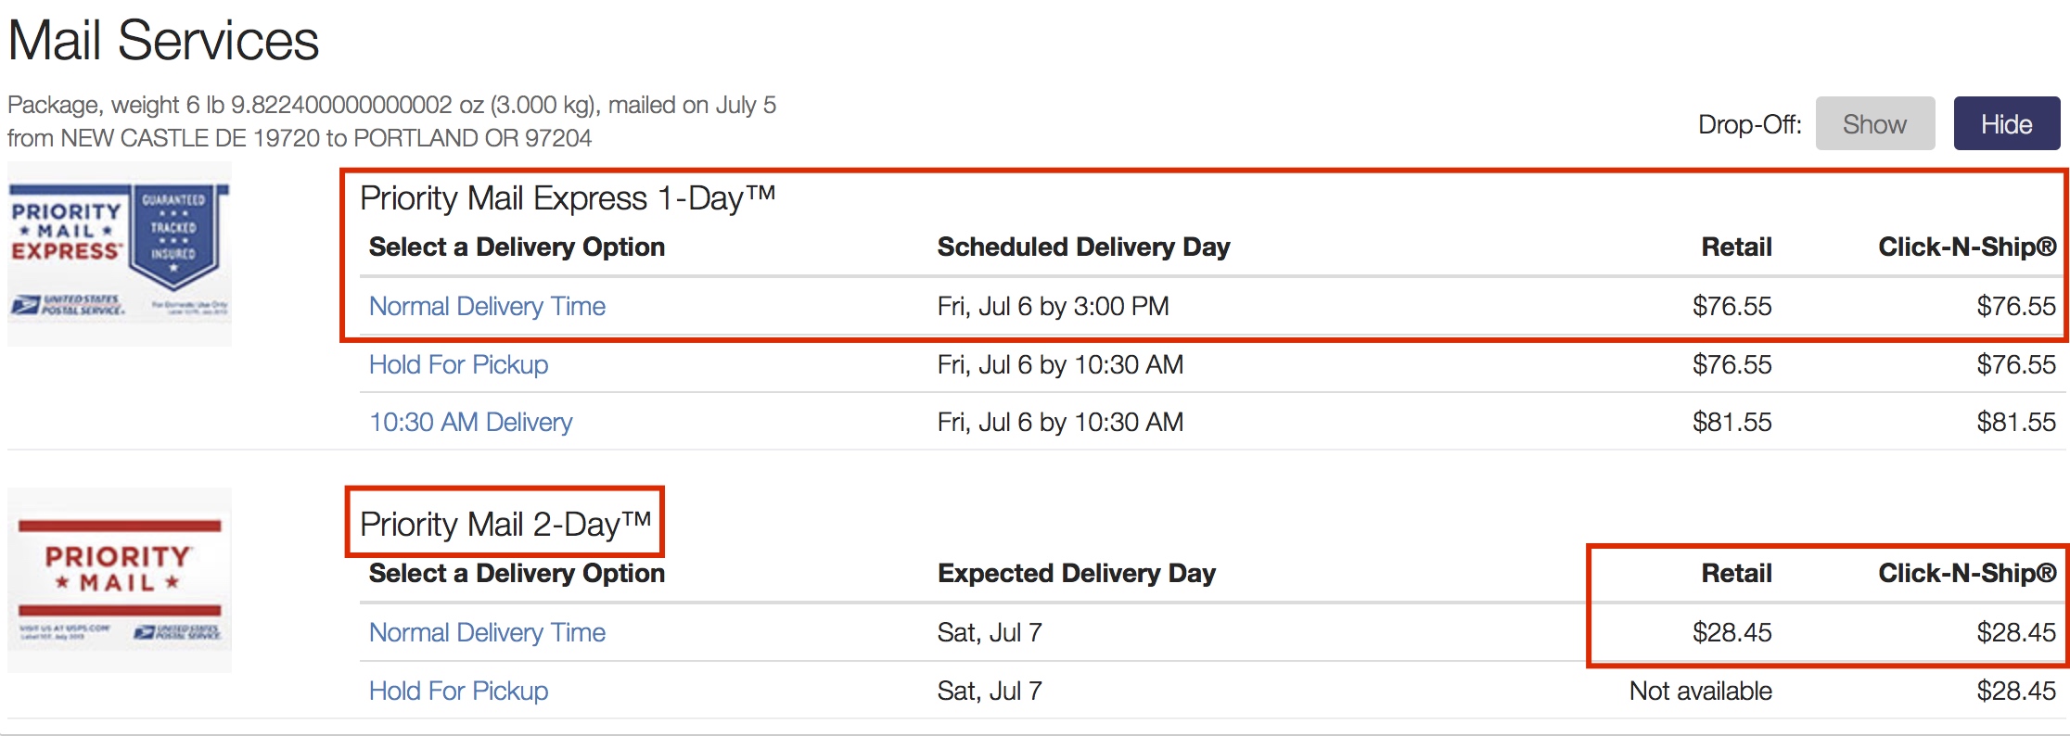Click the Scheduled Delivery Day column header
2070x736 pixels.
pos(1083,247)
